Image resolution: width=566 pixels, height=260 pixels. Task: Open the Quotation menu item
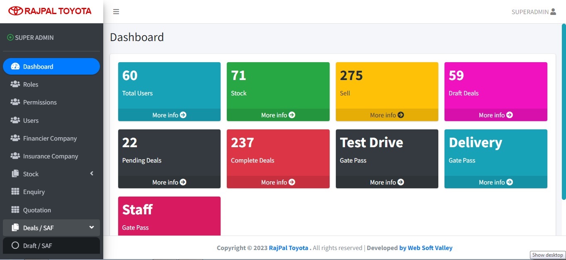point(51,210)
